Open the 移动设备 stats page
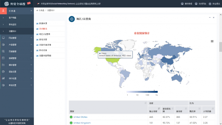Viewport: 222px width, 125px height. (x=43, y=50)
